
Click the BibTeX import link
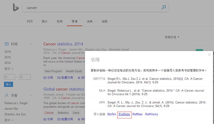tap(112, 114)
